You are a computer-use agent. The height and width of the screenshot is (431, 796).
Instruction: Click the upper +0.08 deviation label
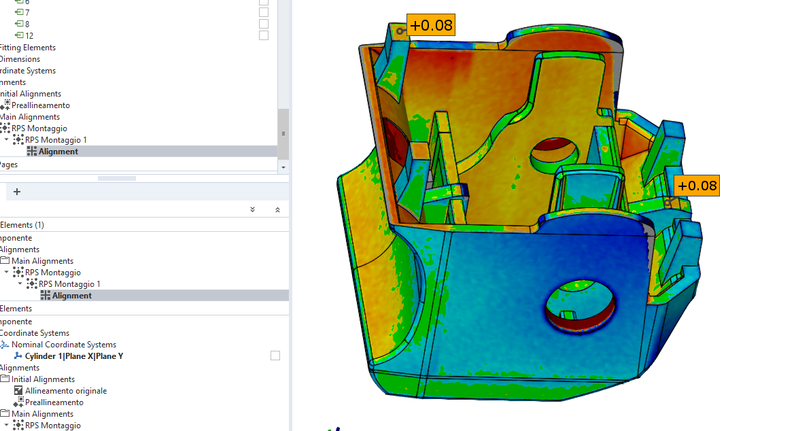pos(431,25)
